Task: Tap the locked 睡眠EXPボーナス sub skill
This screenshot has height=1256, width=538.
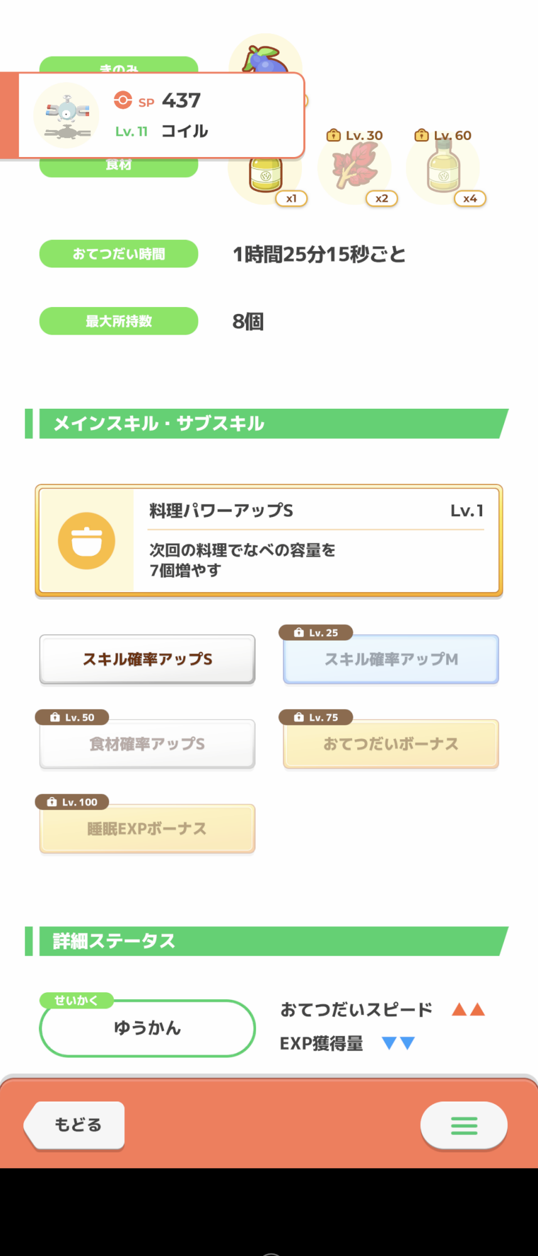Action: click(x=148, y=828)
